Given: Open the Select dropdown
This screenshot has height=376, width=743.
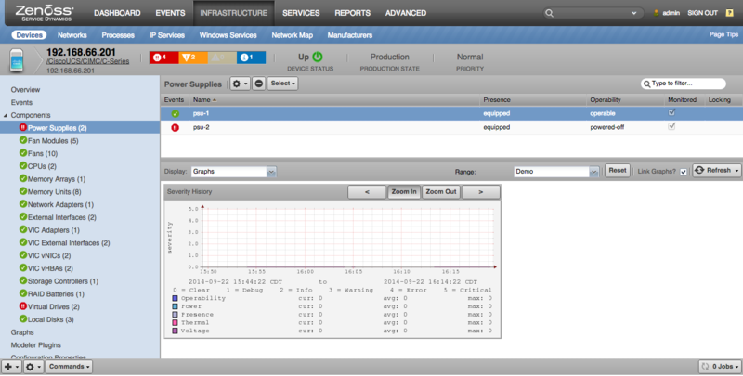Looking at the screenshot, I should pos(283,84).
